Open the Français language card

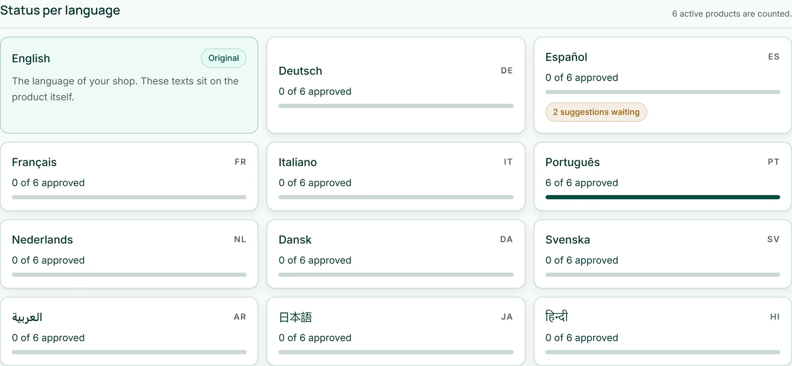129,177
